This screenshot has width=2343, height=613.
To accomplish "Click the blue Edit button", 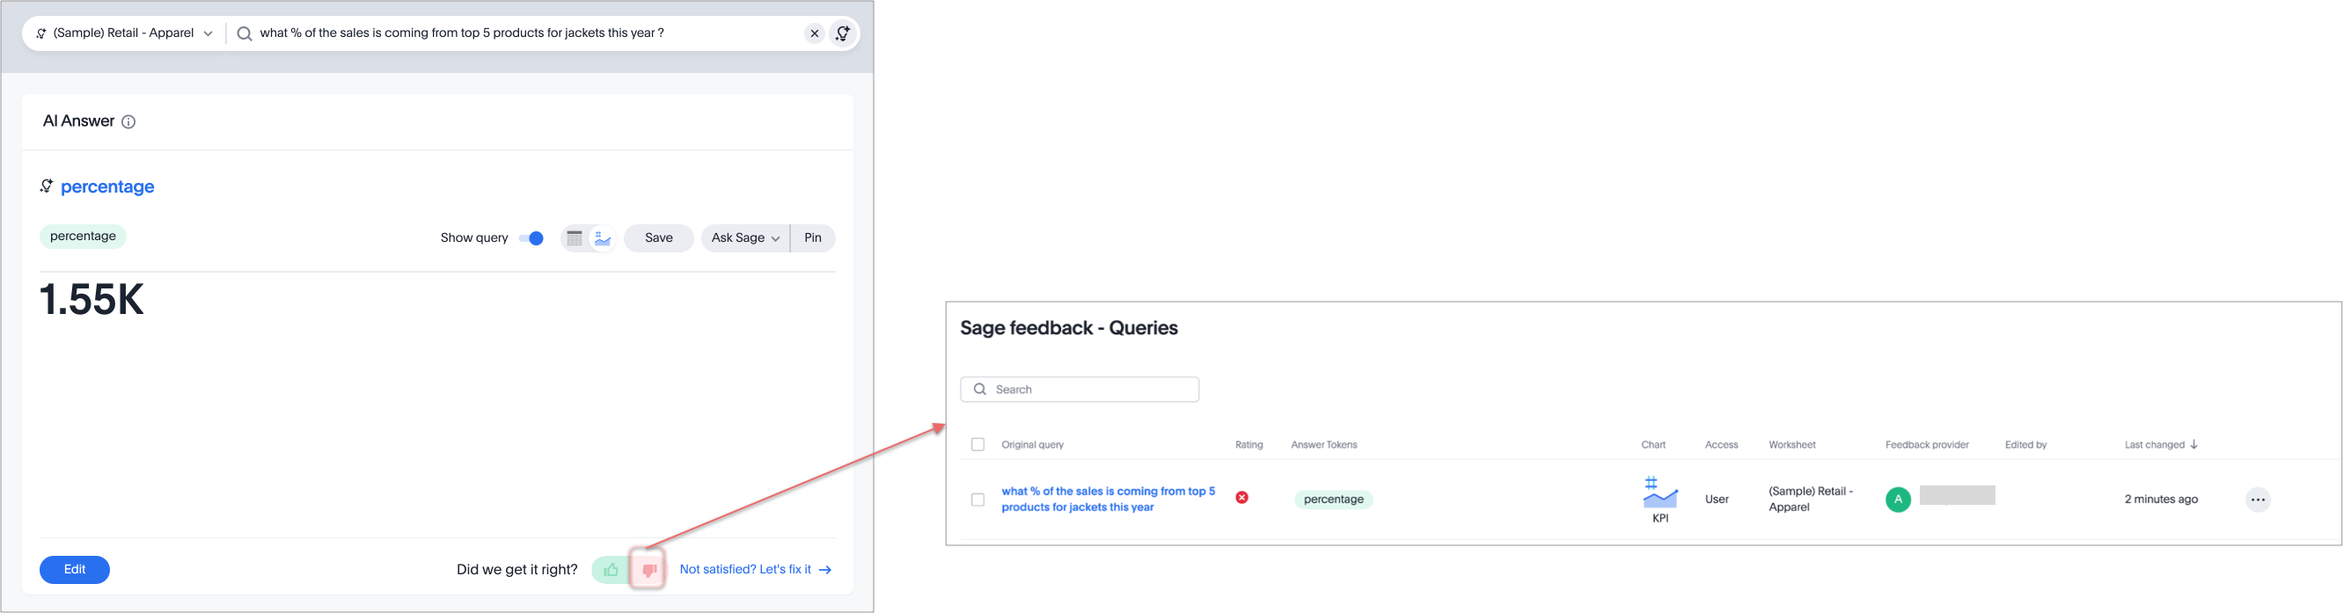I will (x=75, y=569).
